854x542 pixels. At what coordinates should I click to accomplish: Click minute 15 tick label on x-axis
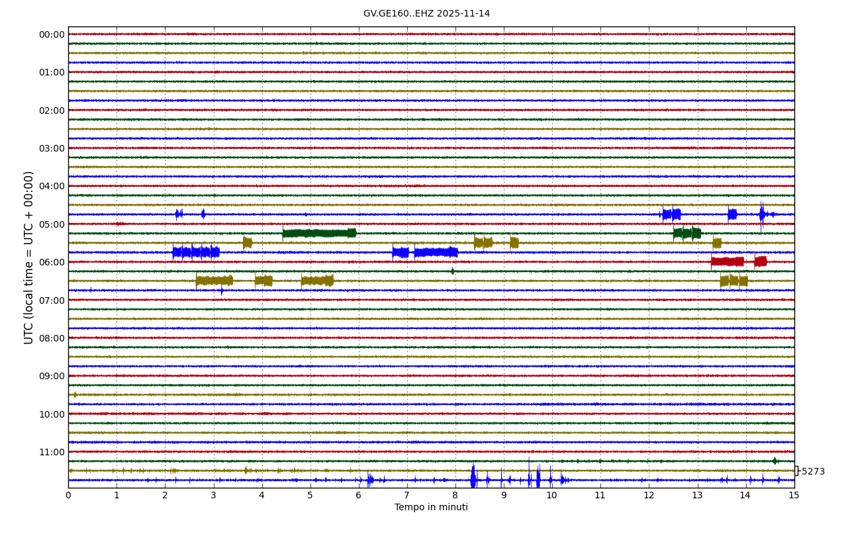point(794,496)
